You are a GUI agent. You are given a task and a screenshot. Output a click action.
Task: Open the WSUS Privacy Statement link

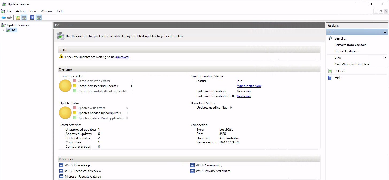pos(213,171)
